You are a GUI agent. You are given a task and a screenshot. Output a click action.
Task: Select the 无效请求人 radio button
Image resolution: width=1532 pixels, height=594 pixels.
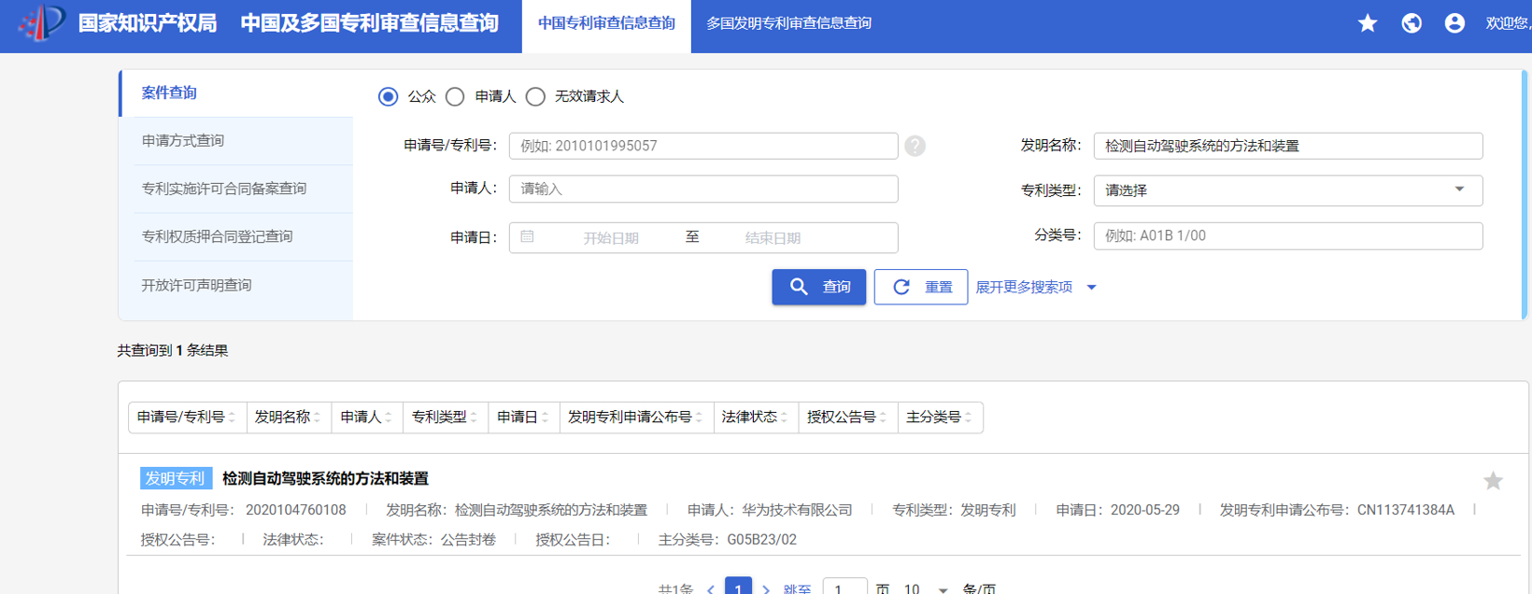(x=535, y=96)
